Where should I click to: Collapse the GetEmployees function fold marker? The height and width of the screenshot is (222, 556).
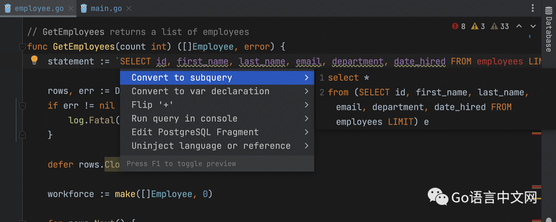(x=22, y=47)
